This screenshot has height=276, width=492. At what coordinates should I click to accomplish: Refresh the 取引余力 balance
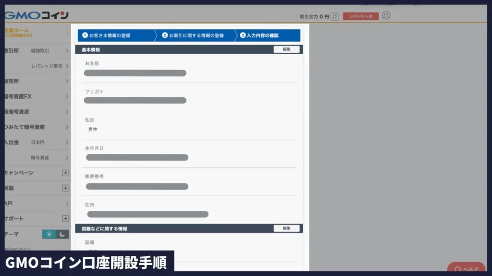(334, 16)
